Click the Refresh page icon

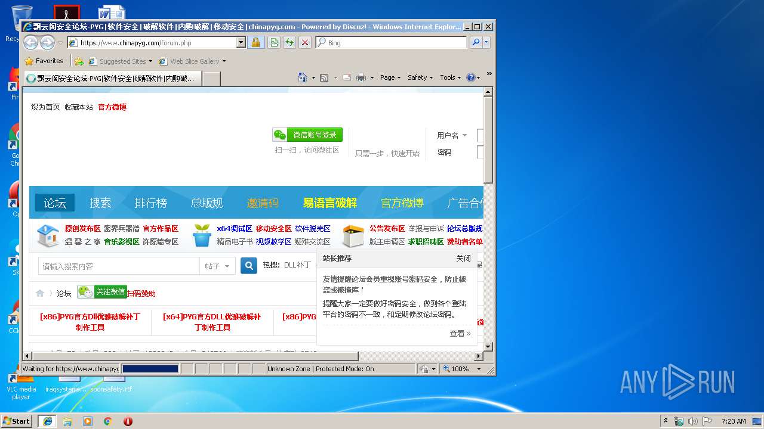(x=289, y=42)
